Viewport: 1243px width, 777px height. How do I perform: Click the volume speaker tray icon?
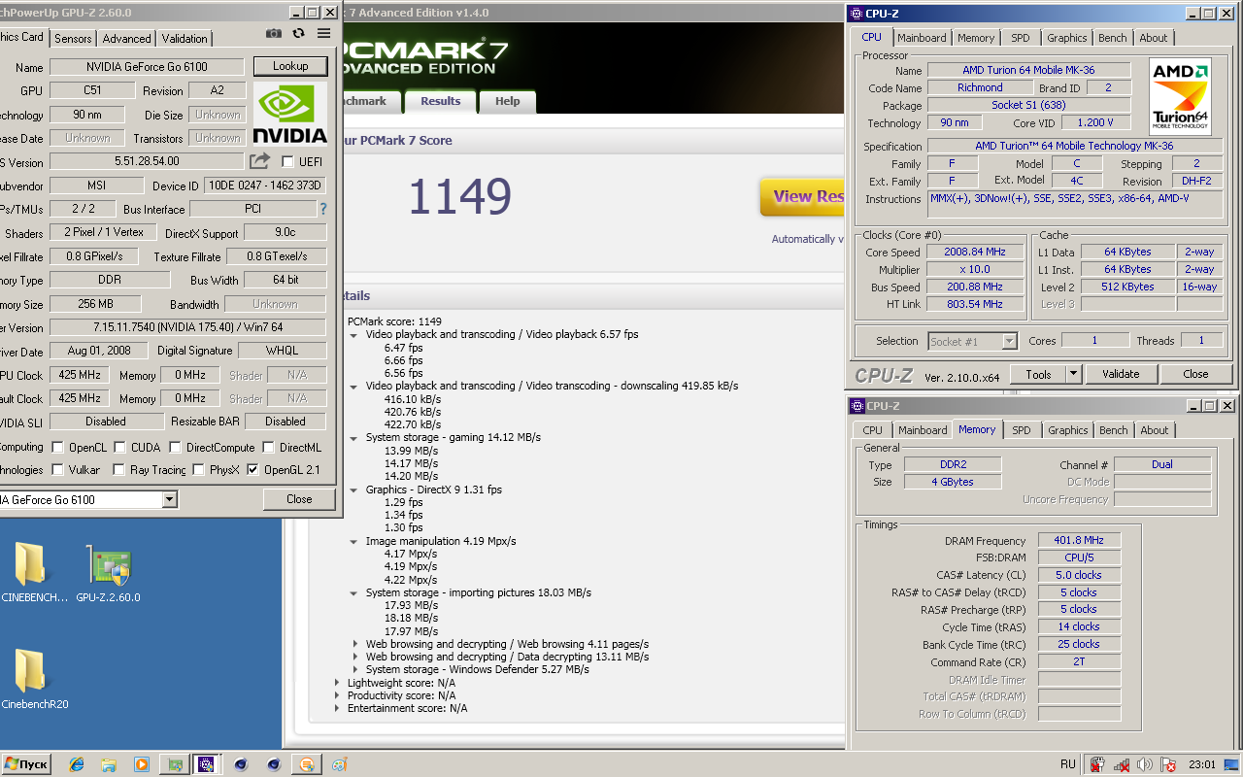click(x=1145, y=764)
